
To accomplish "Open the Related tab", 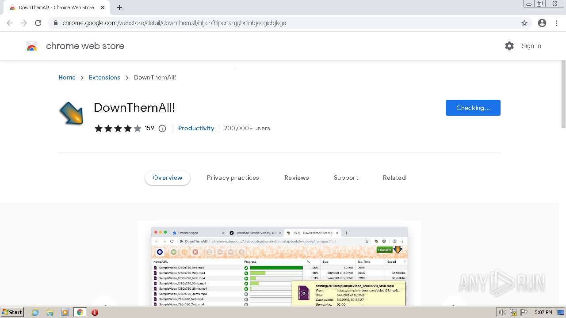I will coord(394,178).
